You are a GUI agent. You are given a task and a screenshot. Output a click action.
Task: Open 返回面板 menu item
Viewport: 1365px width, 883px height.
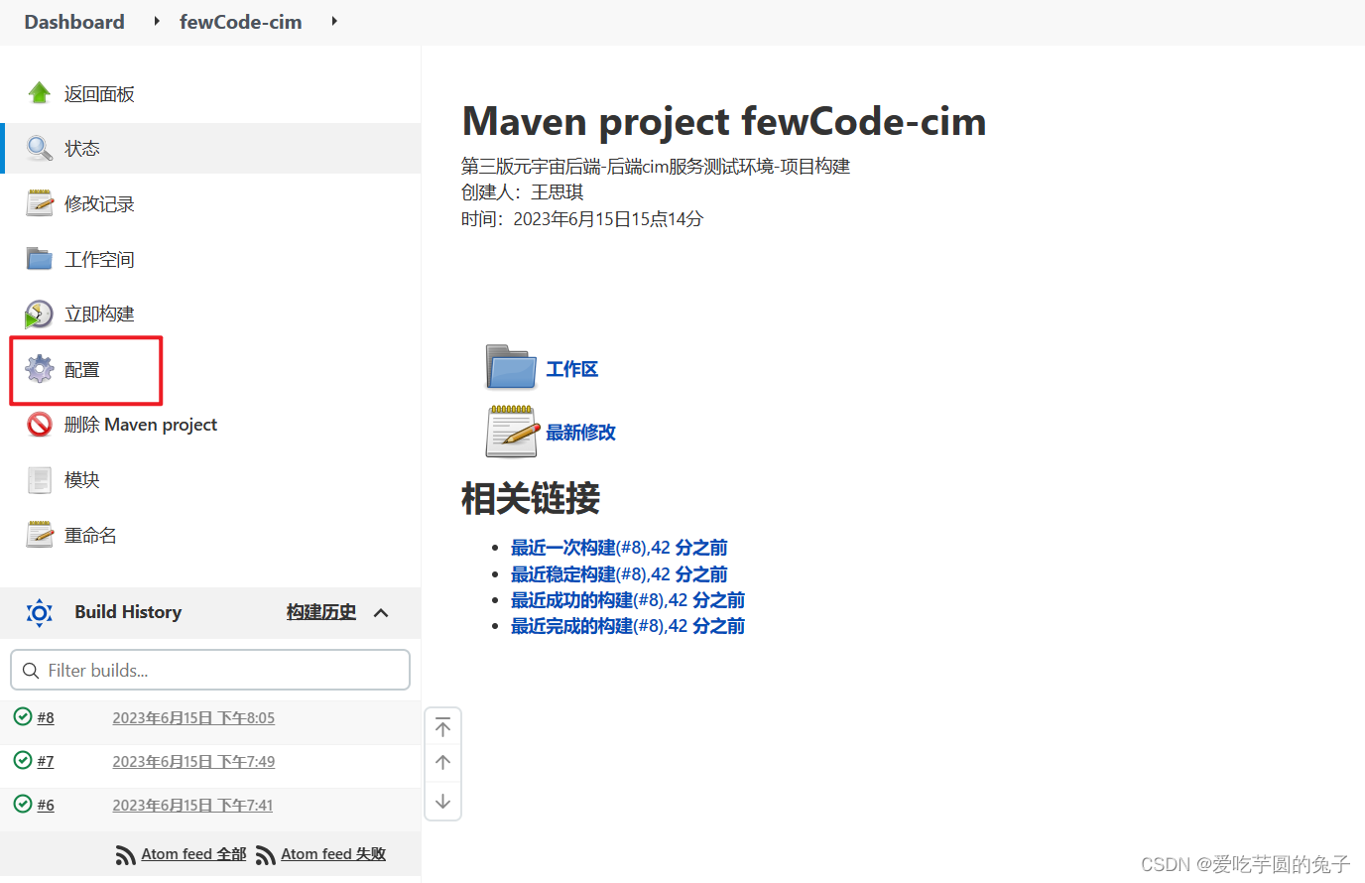tap(99, 94)
